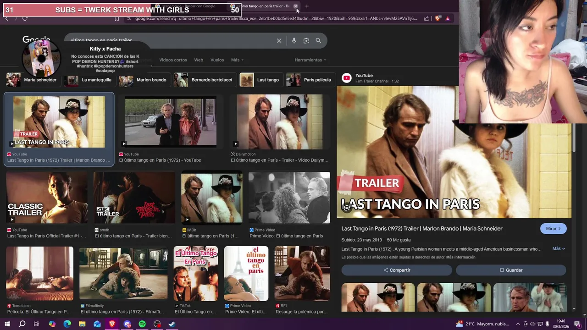This screenshot has height=330, width=587.
Task: Click the Mirar button
Action: click(553, 228)
